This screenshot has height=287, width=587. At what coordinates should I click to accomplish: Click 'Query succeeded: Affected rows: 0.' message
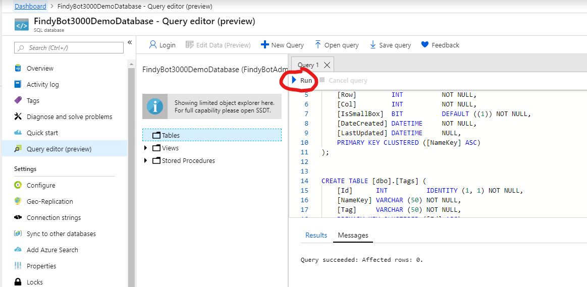click(x=362, y=259)
